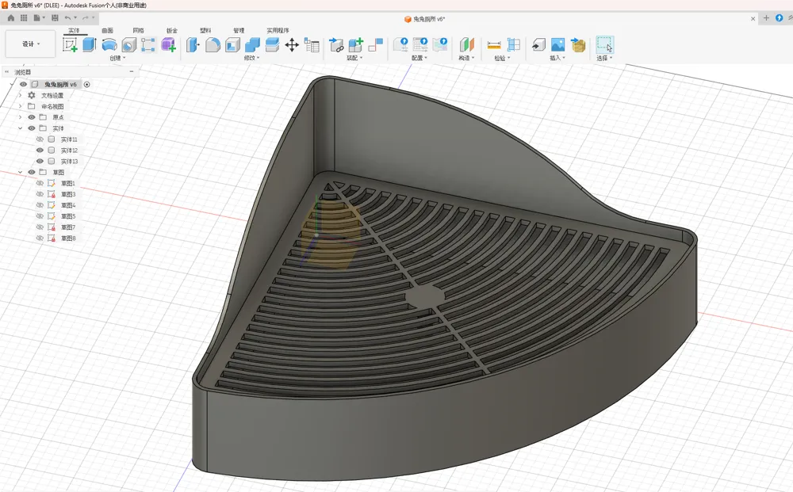This screenshot has height=492, width=793.
Task: Select the Move/Copy arrows tool
Action: click(x=292, y=45)
